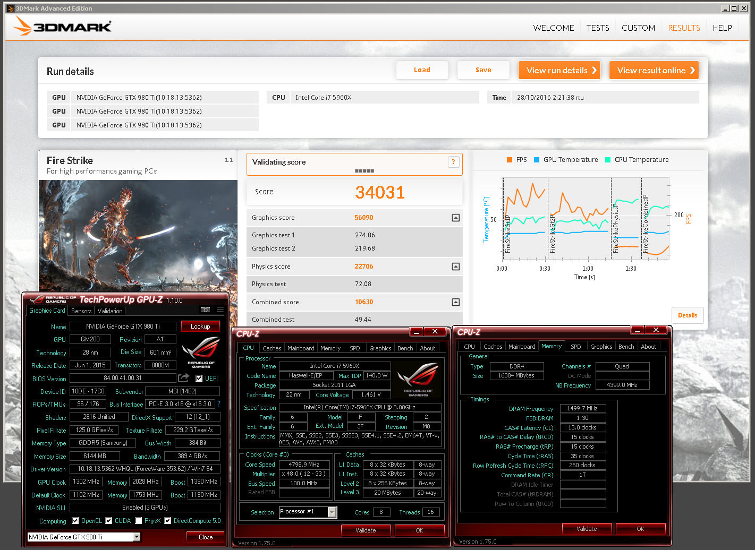Viewport: 755px width, 550px height.
Task: Open the HELP menu in 3DMark
Action: click(x=722, y=28)
